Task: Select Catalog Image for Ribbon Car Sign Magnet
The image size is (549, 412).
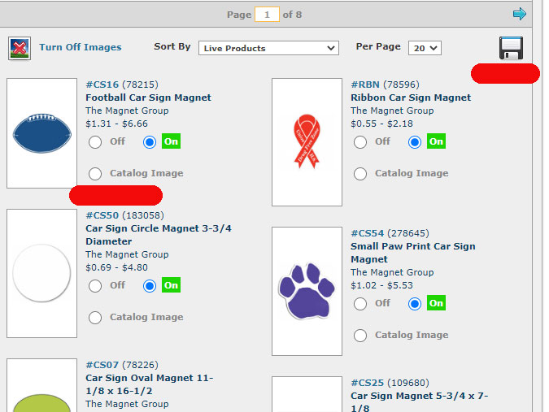Action: pos(360,173)
